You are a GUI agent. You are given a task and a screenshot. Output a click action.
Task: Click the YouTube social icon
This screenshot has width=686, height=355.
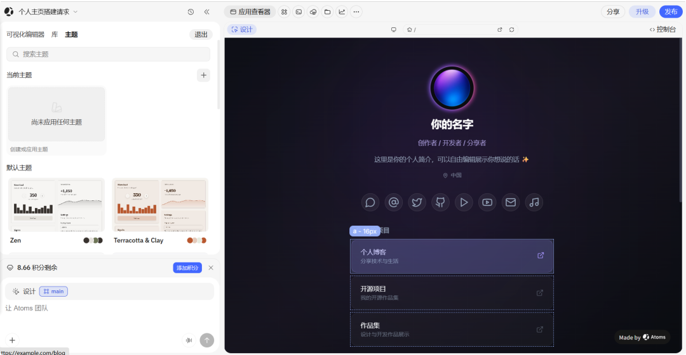click(487, 202)
